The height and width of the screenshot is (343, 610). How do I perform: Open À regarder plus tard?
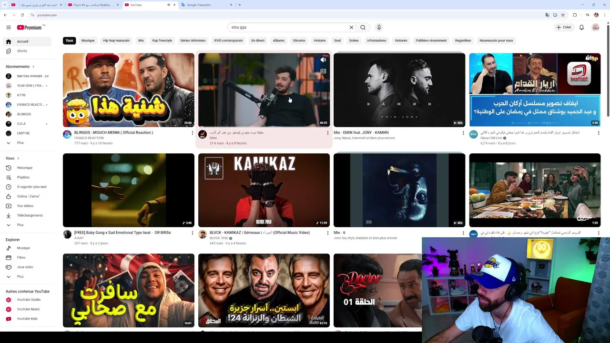[27, 187]
